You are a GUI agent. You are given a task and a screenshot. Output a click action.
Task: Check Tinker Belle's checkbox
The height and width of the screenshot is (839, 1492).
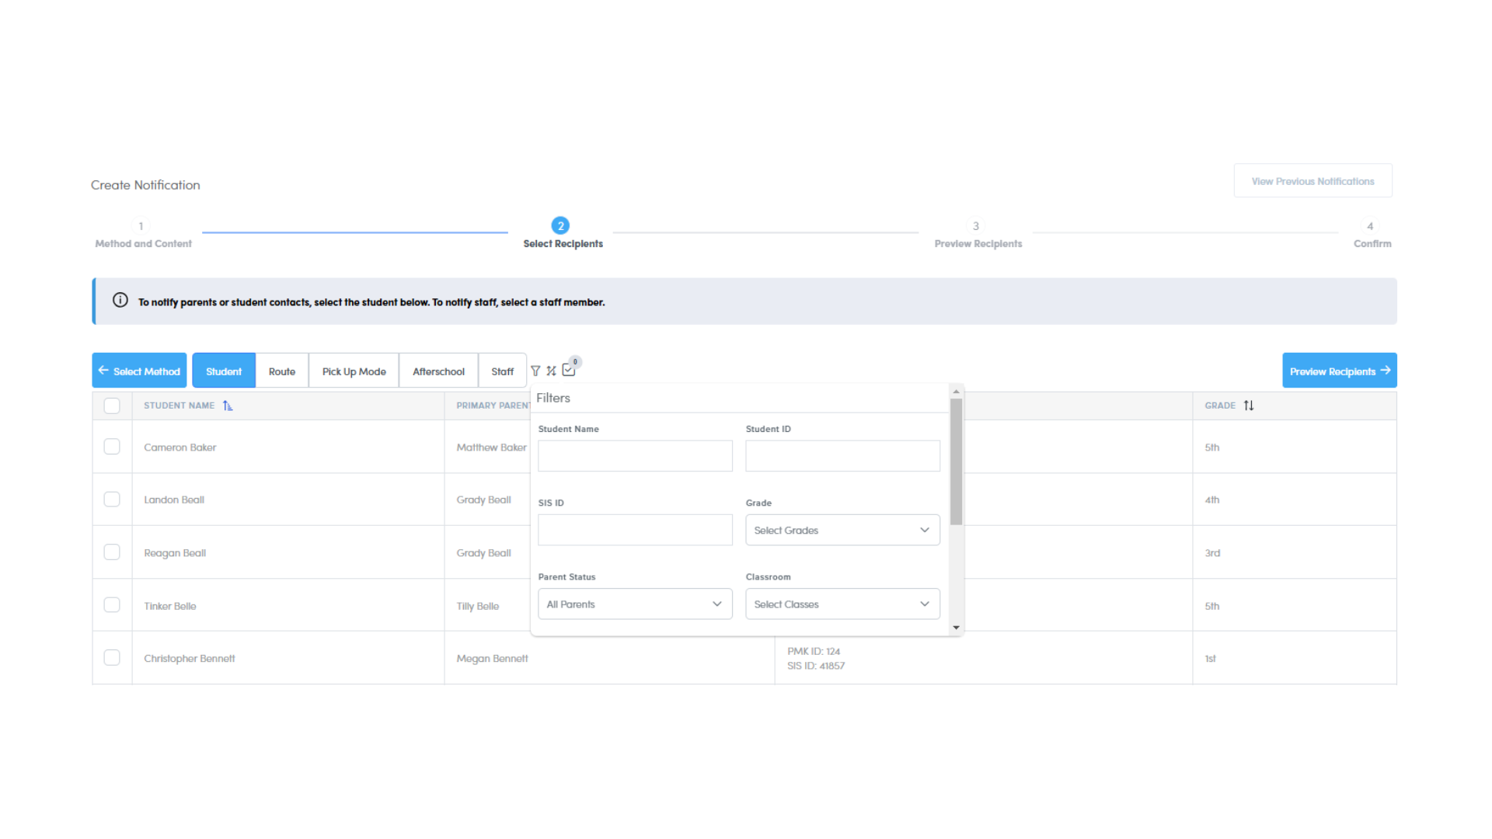pyautogui.click(x=112, y=605)
